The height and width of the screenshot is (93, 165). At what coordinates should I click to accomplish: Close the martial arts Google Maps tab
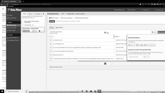pos(20,2)
